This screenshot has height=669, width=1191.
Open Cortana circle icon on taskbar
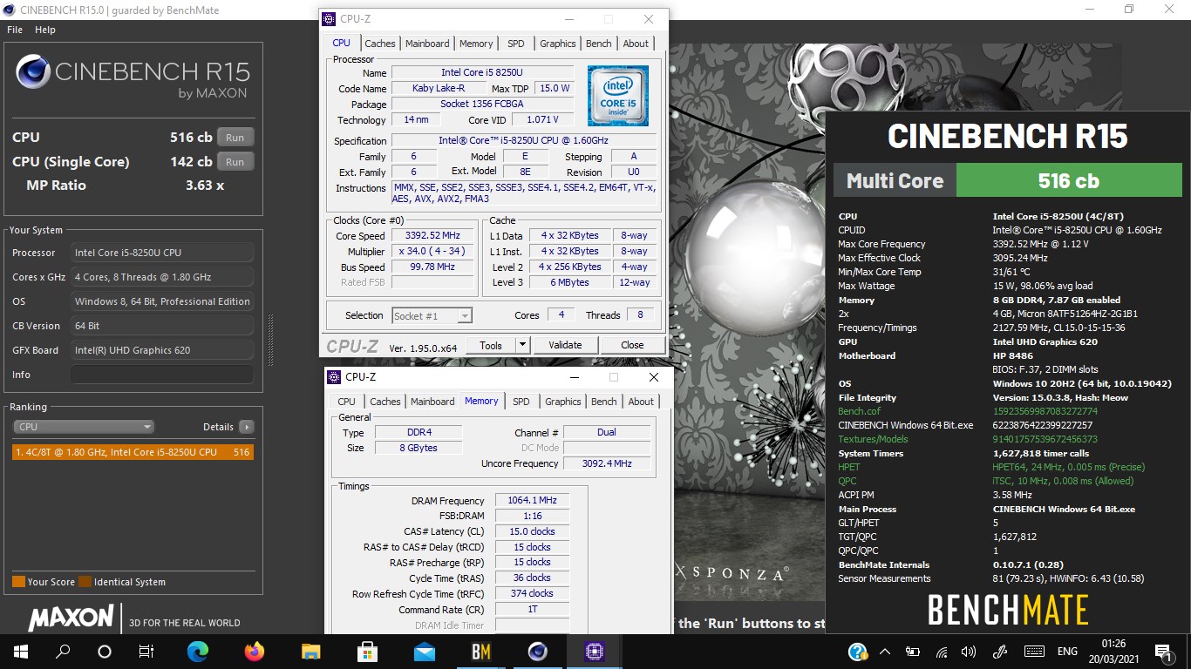tap(105, 651)
